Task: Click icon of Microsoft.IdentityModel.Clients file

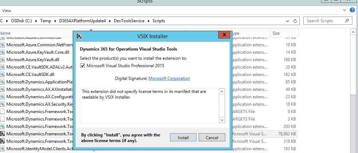Action: click(x=2, y=149)
